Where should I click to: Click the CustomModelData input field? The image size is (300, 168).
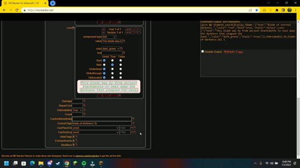102,119
